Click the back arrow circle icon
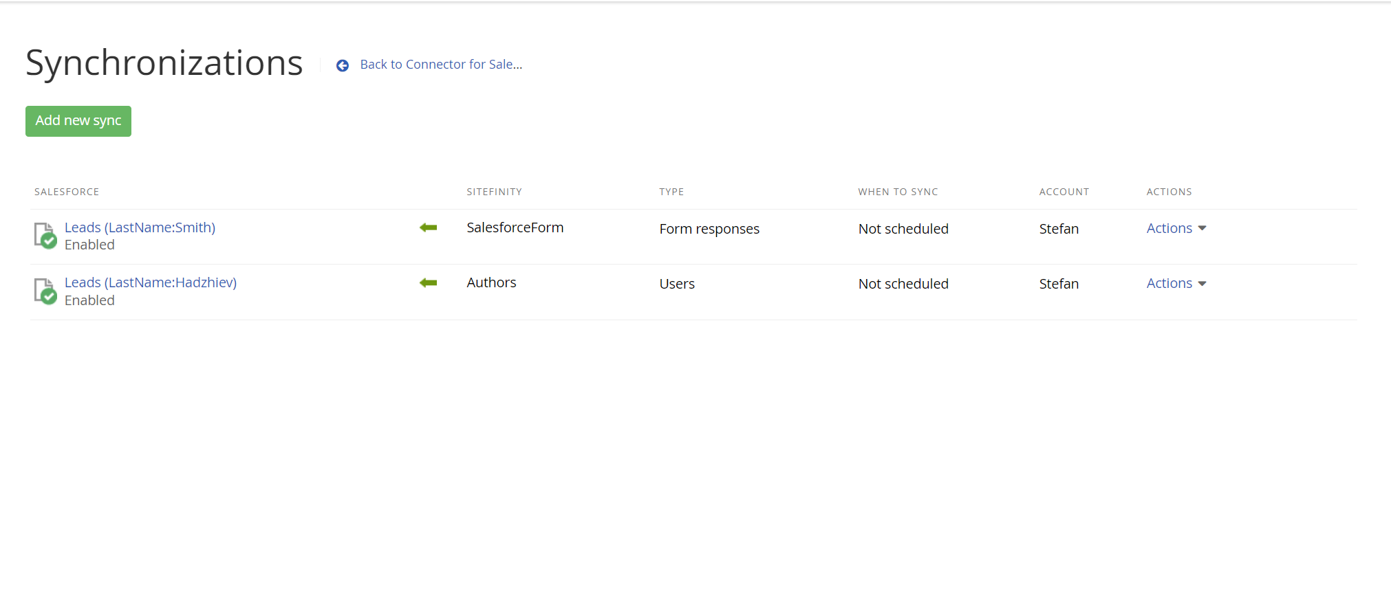 (x=343, y=65)
